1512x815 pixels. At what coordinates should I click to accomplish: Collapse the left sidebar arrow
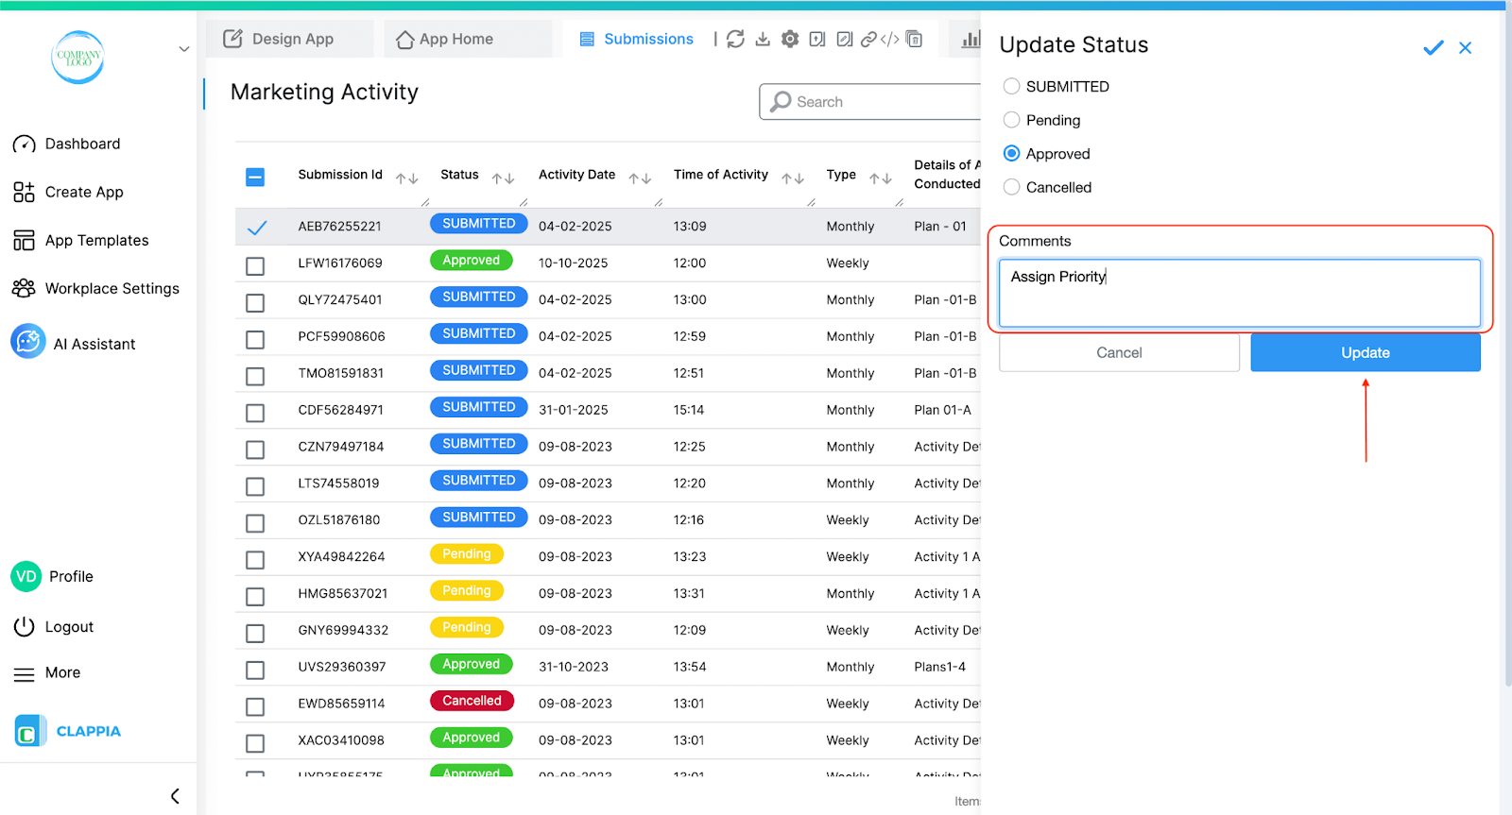tap(175, 796)
